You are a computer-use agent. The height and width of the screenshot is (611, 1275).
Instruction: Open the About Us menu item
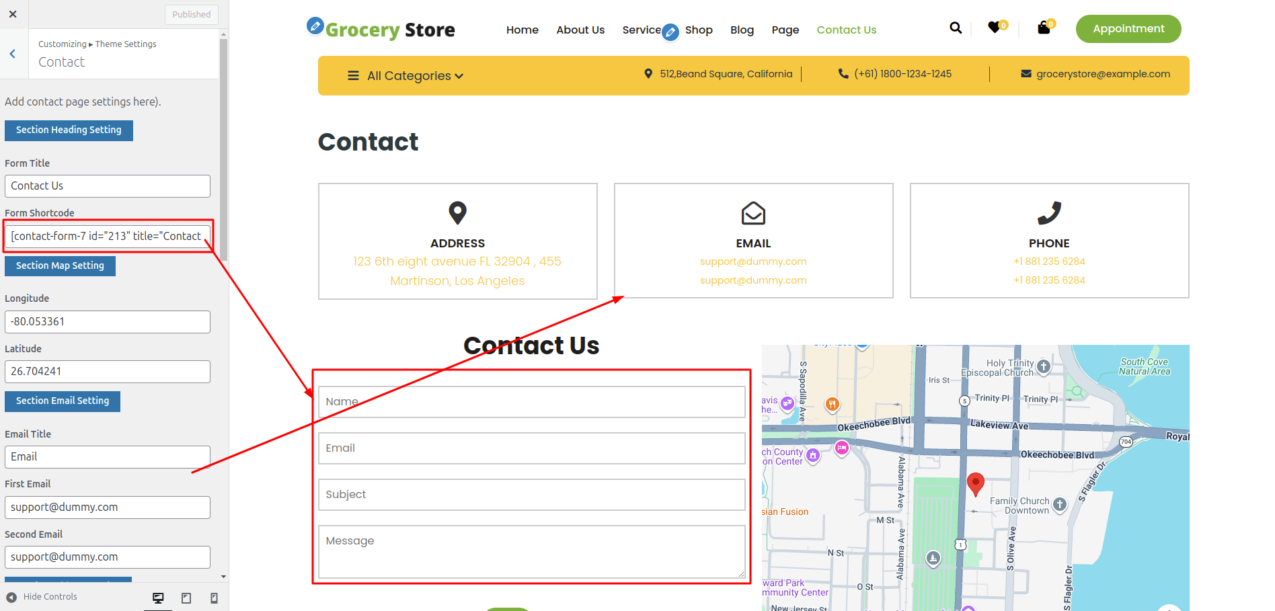pyautogui.click(x=580, y=30)
